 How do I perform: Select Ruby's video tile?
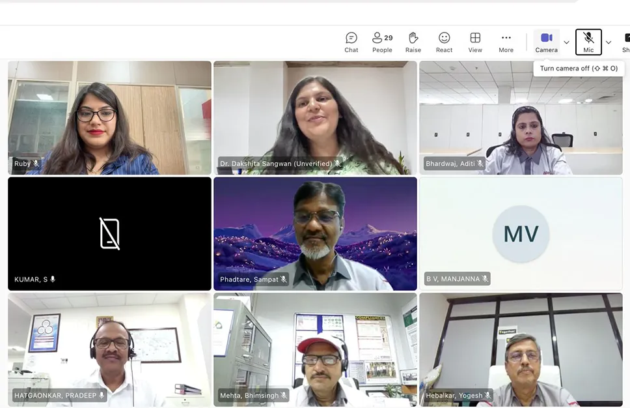pyautogui.click(x=109, y=117)
